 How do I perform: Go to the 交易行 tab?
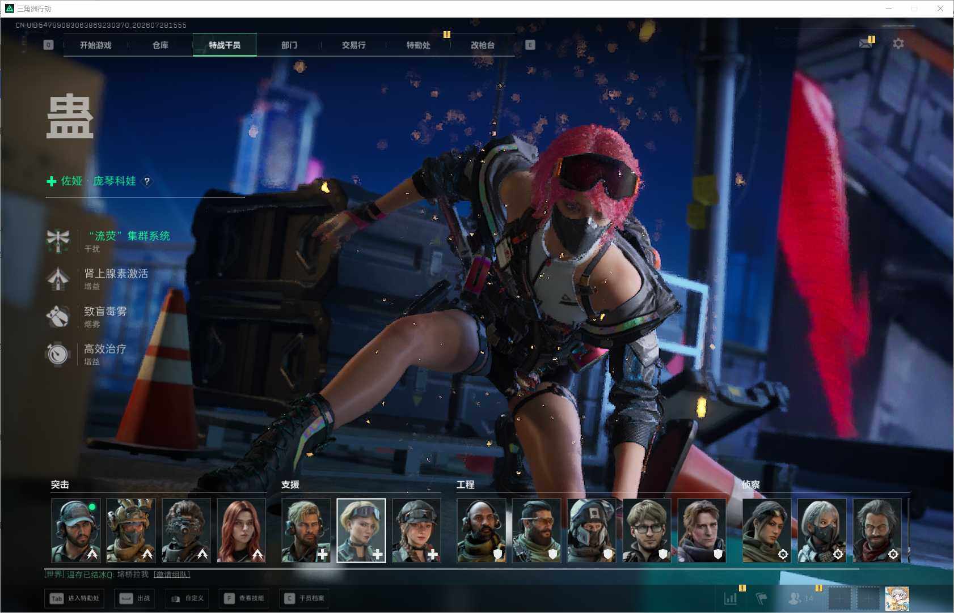point(354,45)
